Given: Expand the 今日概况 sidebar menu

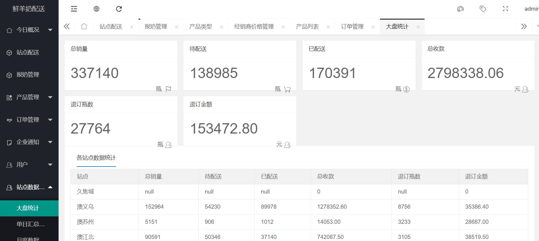Looking at the screenshot, I should (x=29, y=30).
